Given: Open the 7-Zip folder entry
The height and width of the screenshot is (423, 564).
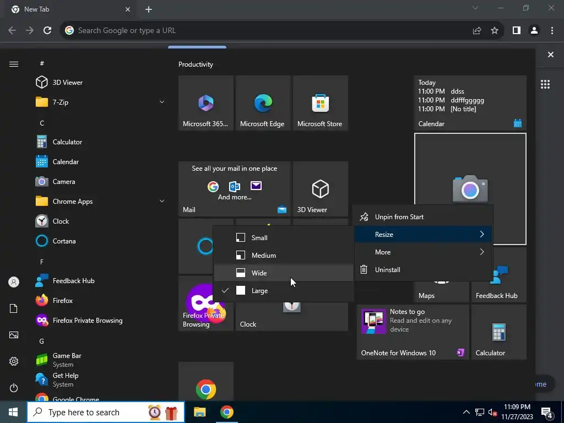Looking at the screenshot, I should click(101, 102).
